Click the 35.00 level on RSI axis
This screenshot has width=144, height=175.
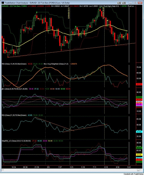139,136
